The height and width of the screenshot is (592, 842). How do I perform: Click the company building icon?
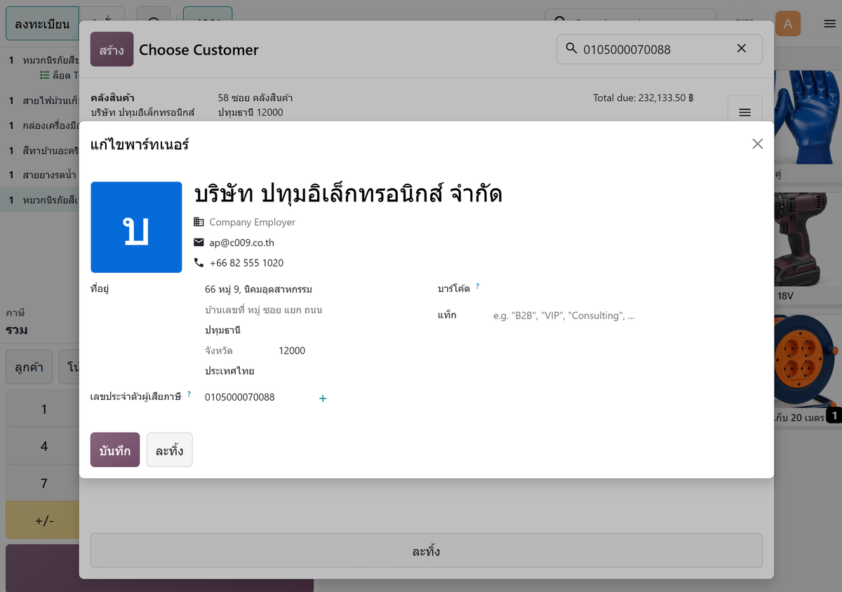199,222
